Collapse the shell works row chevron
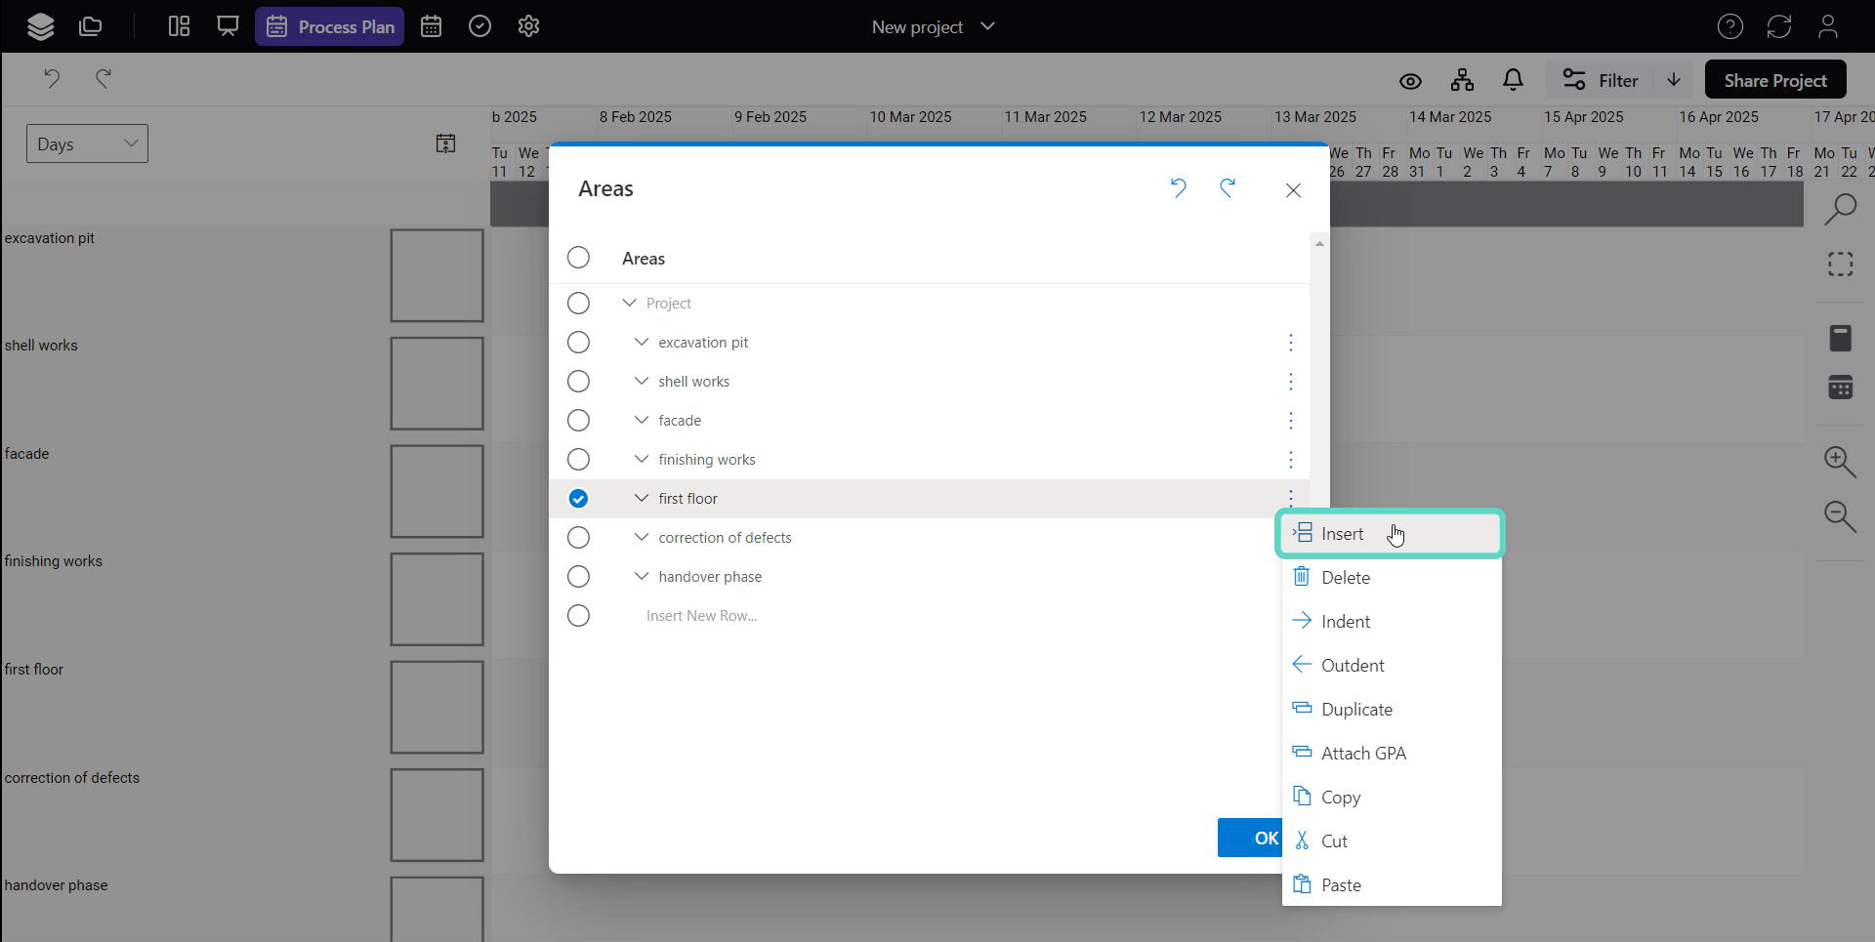Screen dimensions: 1875x942 (x=641, y=381)
